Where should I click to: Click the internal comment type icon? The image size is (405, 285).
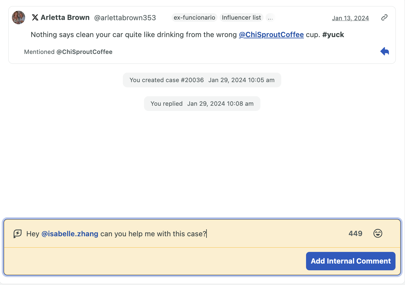coord(18,234)
